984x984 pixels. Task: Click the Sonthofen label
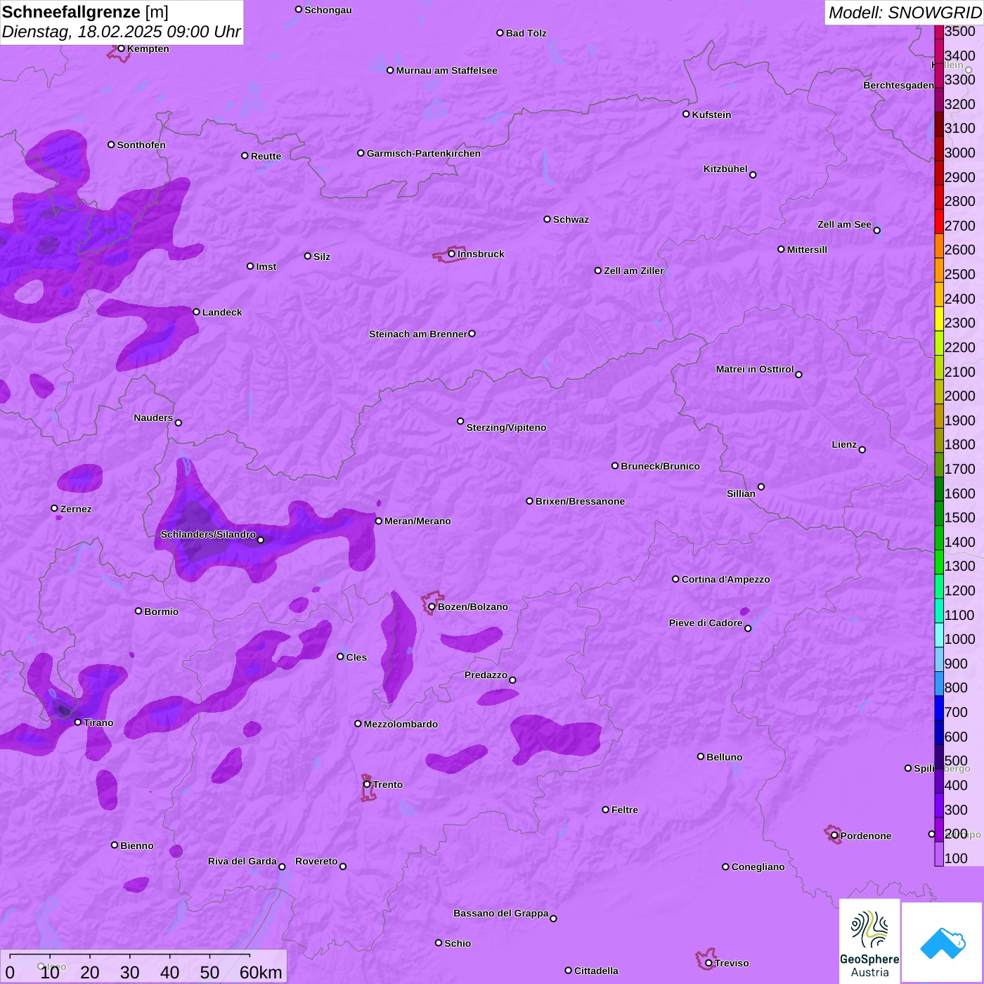click(x=141, y=145)
